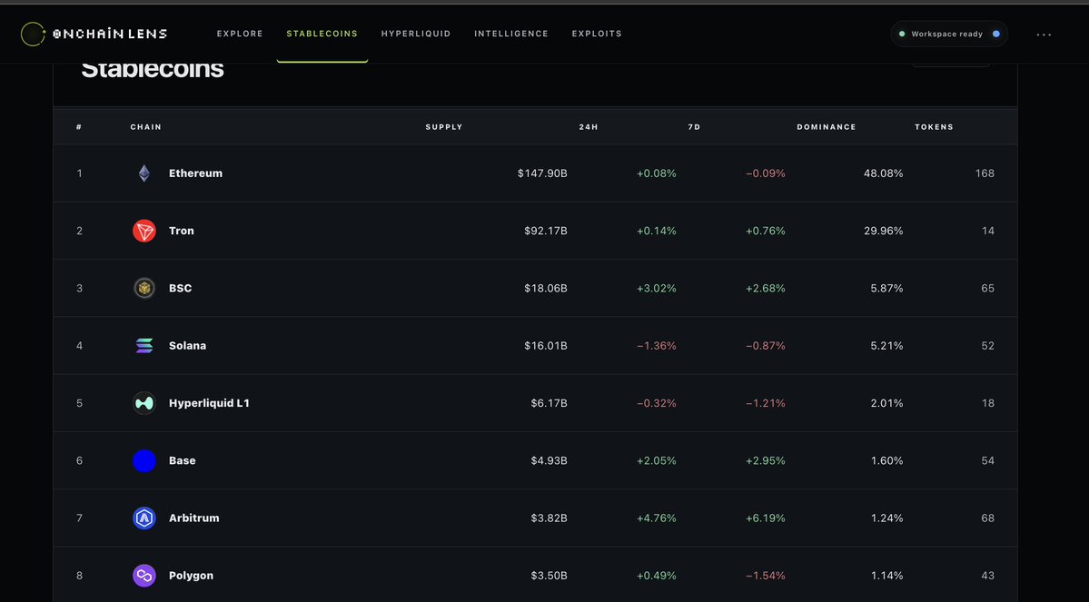
Task: Sort by the 7D column header
Action: tap(694, 127)
